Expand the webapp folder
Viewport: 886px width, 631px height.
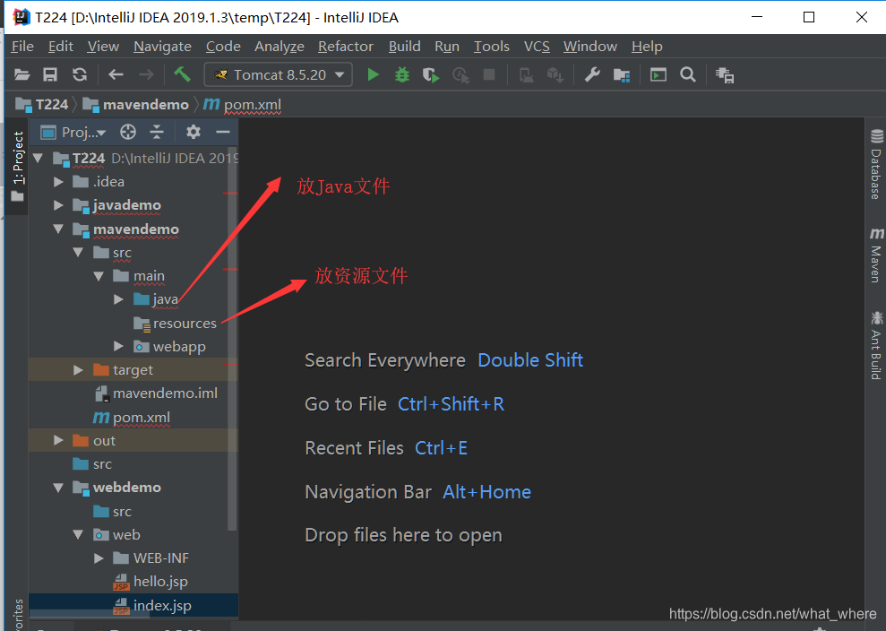pos(118,346)
